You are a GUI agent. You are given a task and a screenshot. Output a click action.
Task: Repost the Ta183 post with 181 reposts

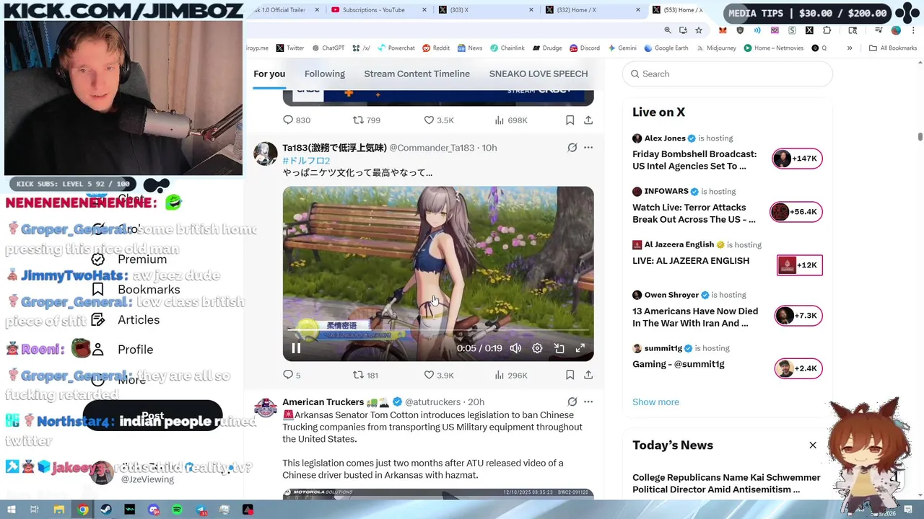[x=365, y=375]
